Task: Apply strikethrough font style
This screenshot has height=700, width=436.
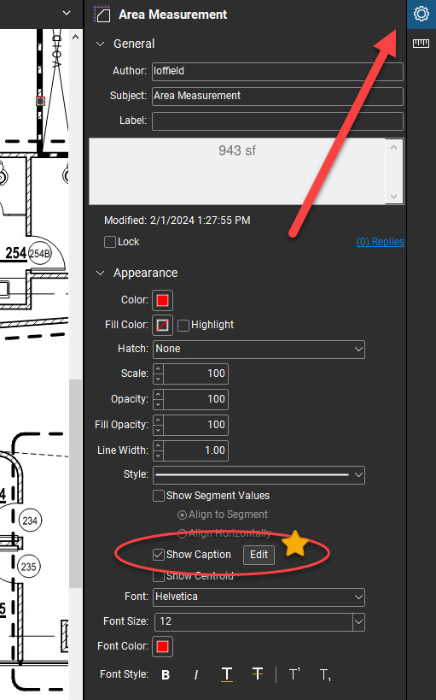Action: pos(257,674)
